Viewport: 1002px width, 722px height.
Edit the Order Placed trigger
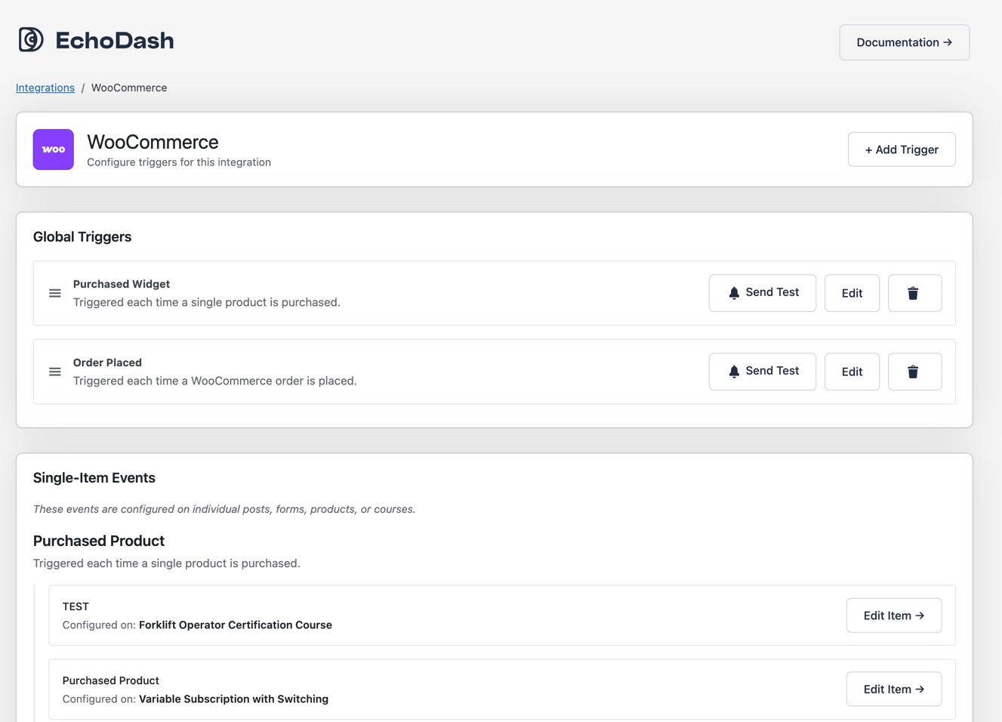click(x=852, y=371)
